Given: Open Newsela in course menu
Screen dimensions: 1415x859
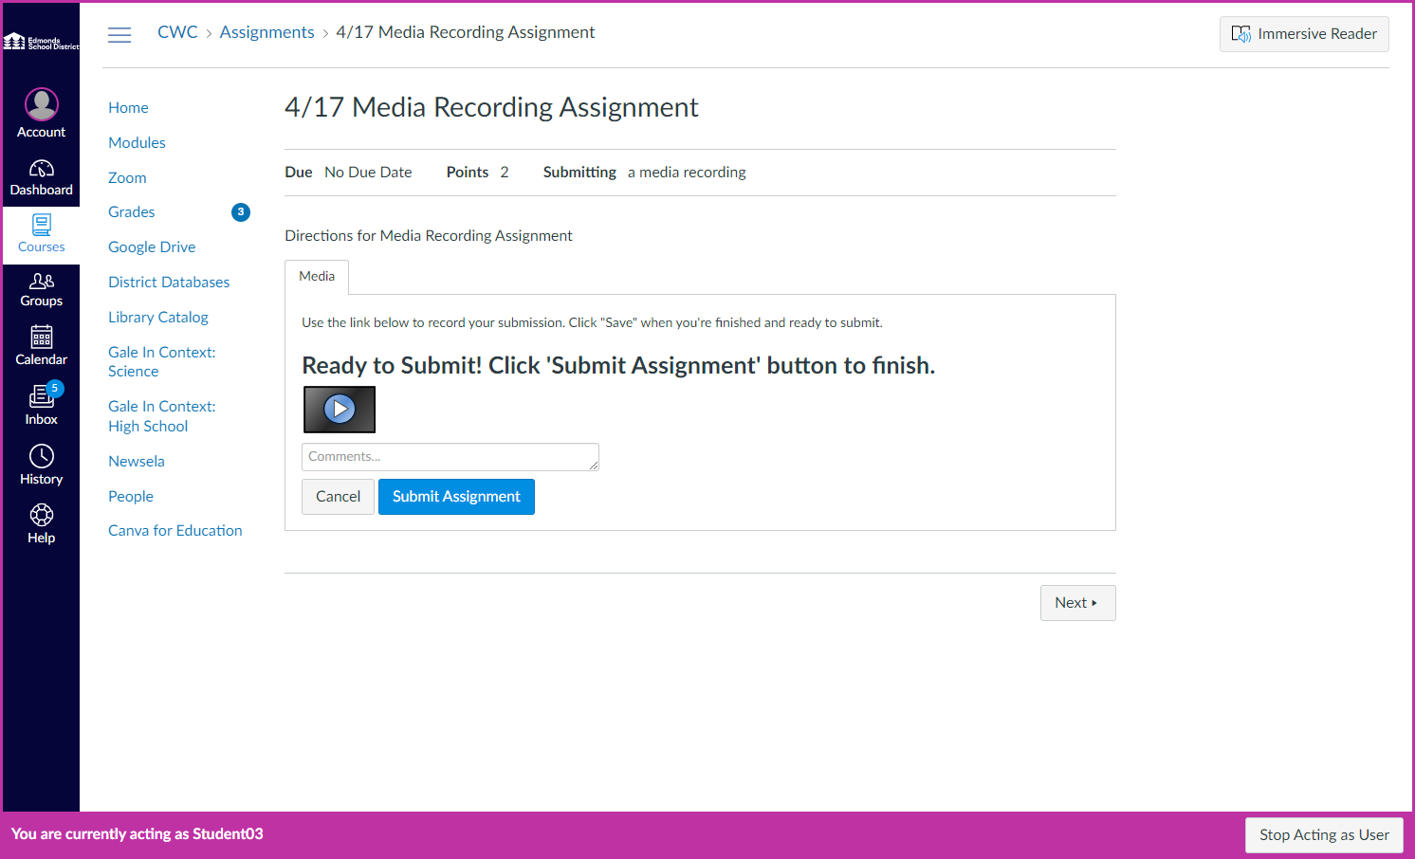Looking at the screenshot, I should click(x=137, y=462).
